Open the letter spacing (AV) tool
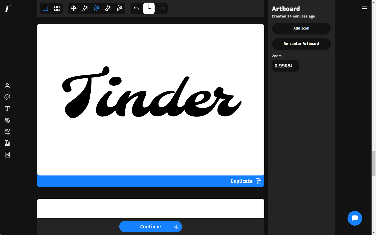This screenshot has height=235, width=376. tap(7, 132)
